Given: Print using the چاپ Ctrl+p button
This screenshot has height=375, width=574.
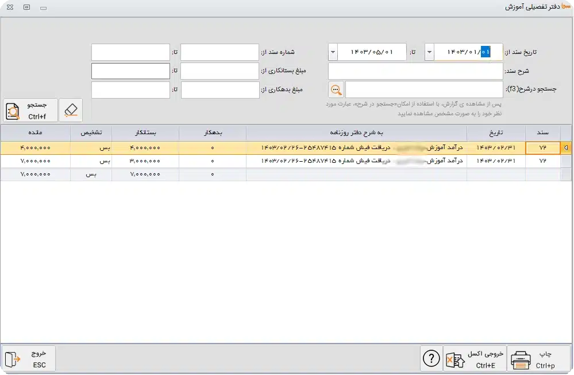Looking at the screenshot, I should [539, 358].
